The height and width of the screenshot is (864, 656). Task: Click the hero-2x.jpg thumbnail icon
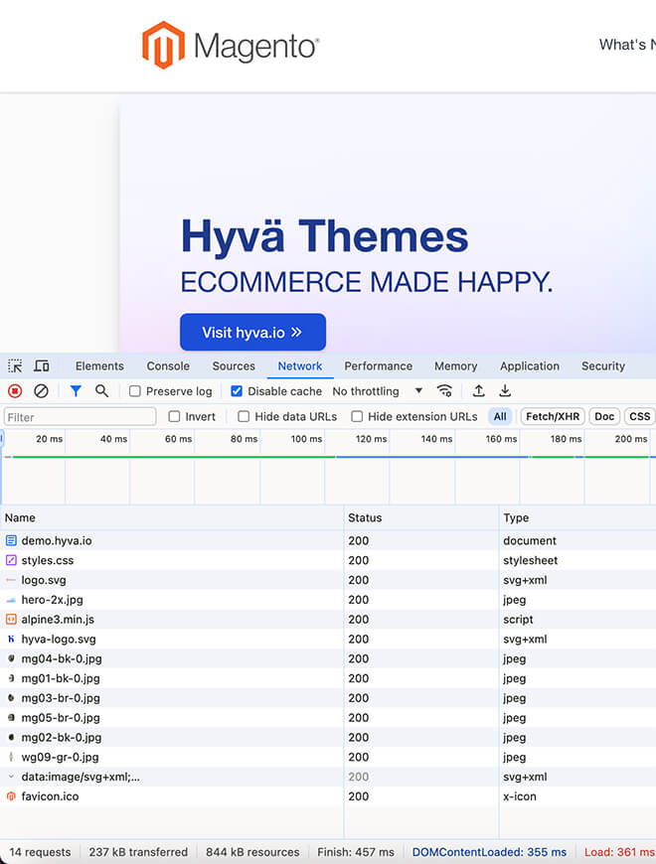11,600
